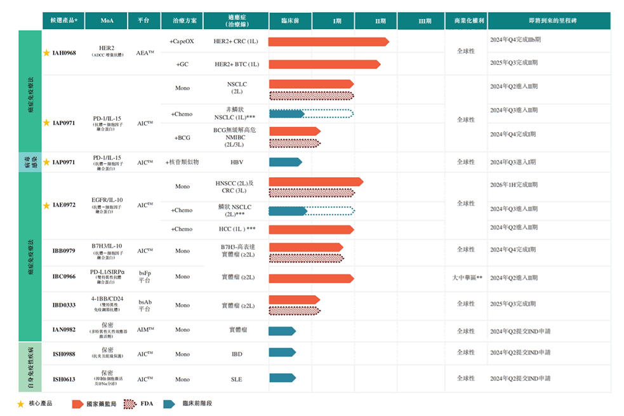Click the star icon beside IAH0968
Image resolution: width=624 pixels, height=416 pixels.
tap(46, 53)
